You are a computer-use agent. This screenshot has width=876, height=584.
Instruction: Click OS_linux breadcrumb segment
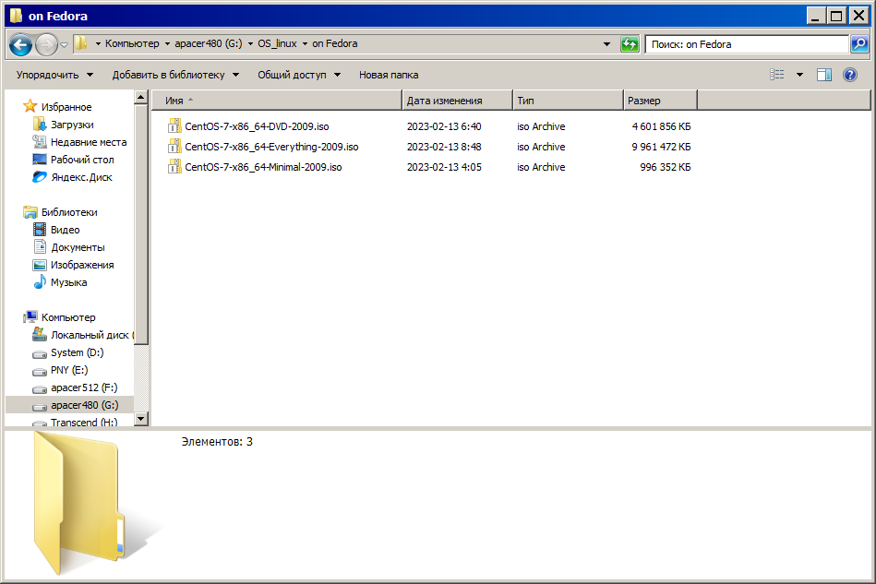pos(277,43)
